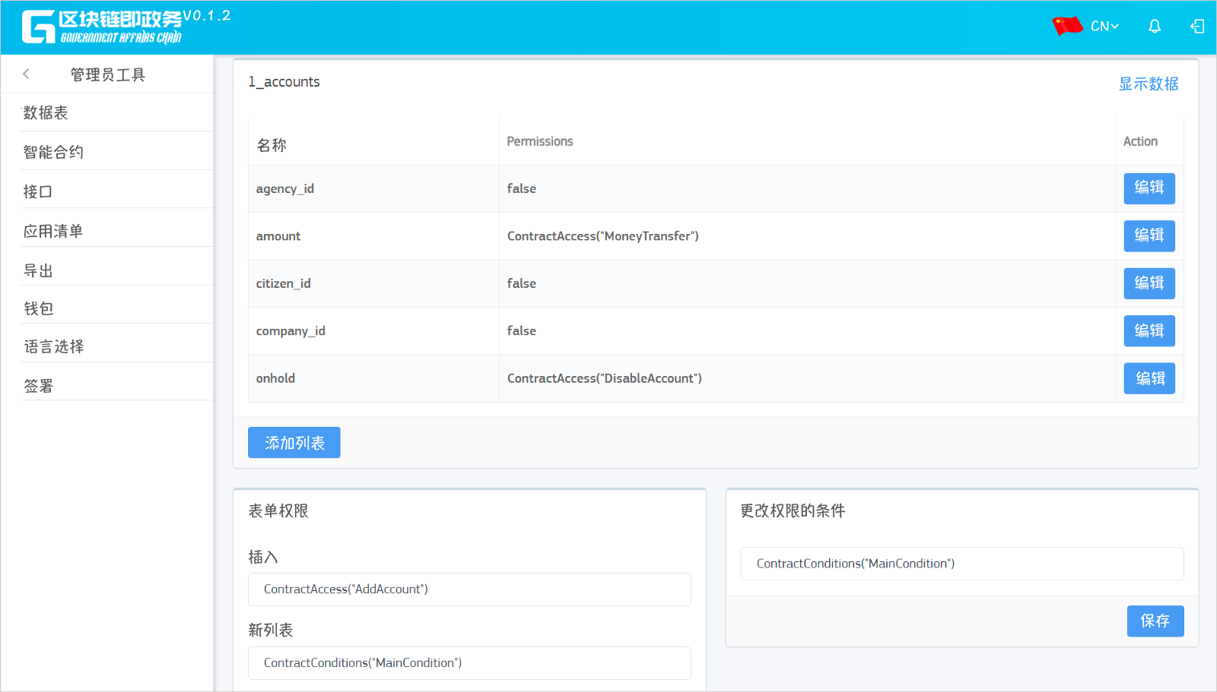Screen dimensions: 1217x692
Task: Click the notification bell icon
Action: pyautogui.click(x=1154, y=27)
